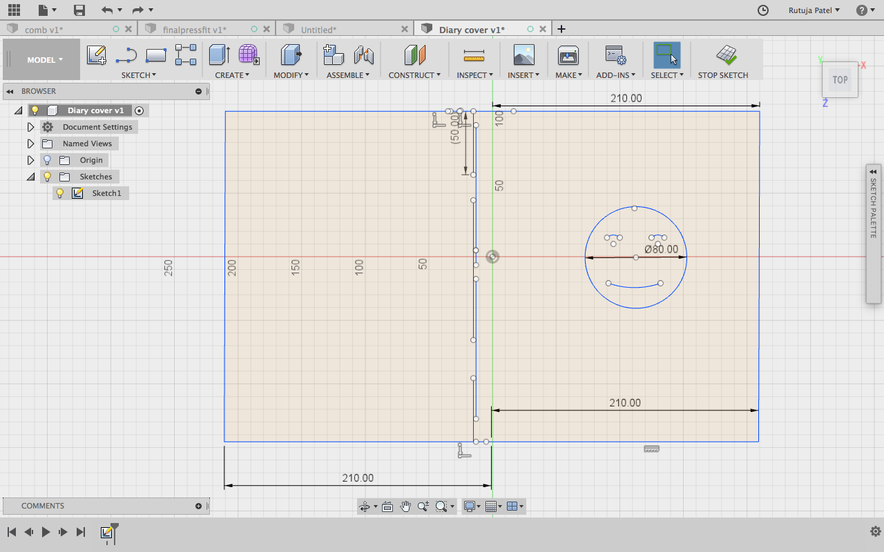This screenshot has height=552, width=884.
Task: Click the TOP face of view cube
Action: point(840,80)
